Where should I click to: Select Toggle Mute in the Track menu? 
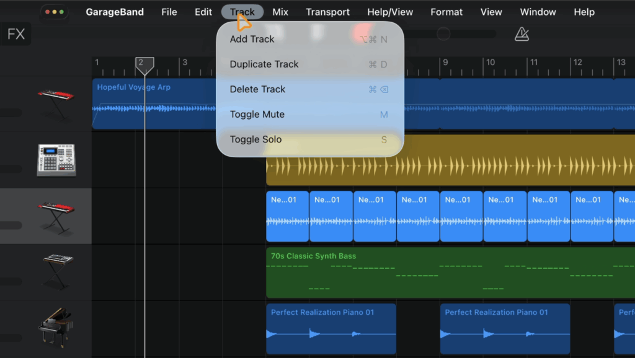pyautogui.click(x=257, y=115)
